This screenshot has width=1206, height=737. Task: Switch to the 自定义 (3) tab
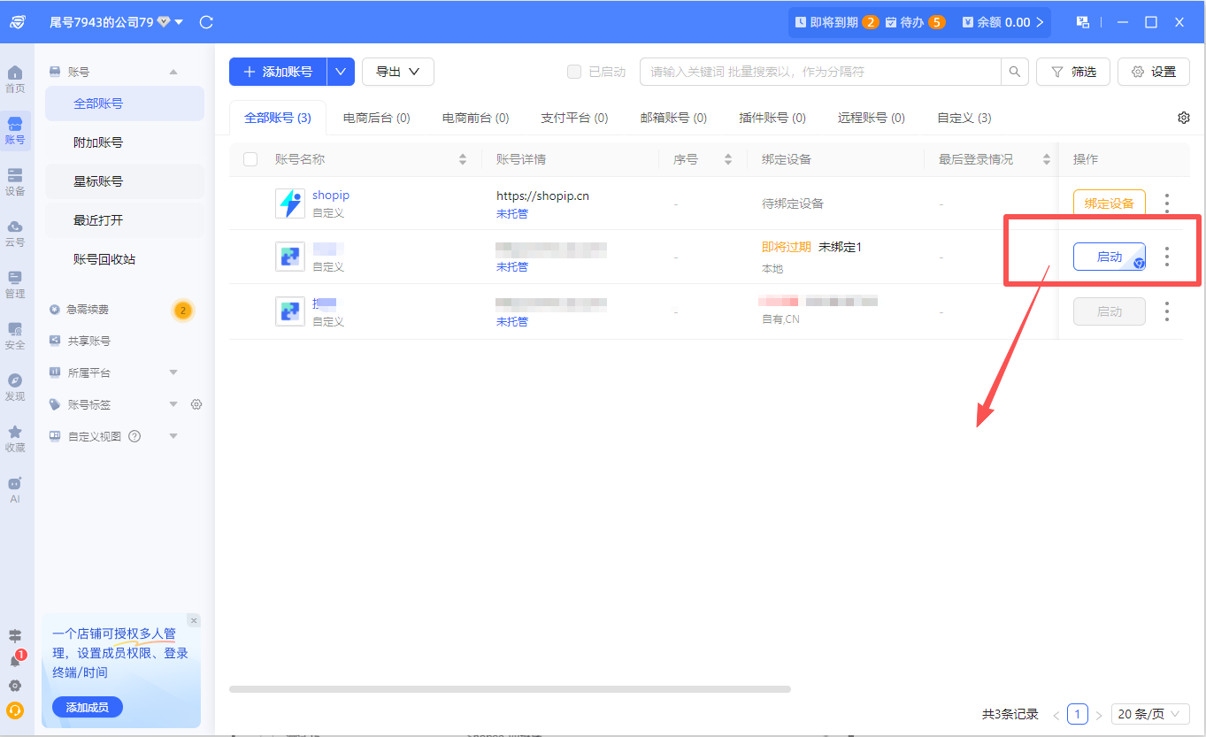point(964,118)
